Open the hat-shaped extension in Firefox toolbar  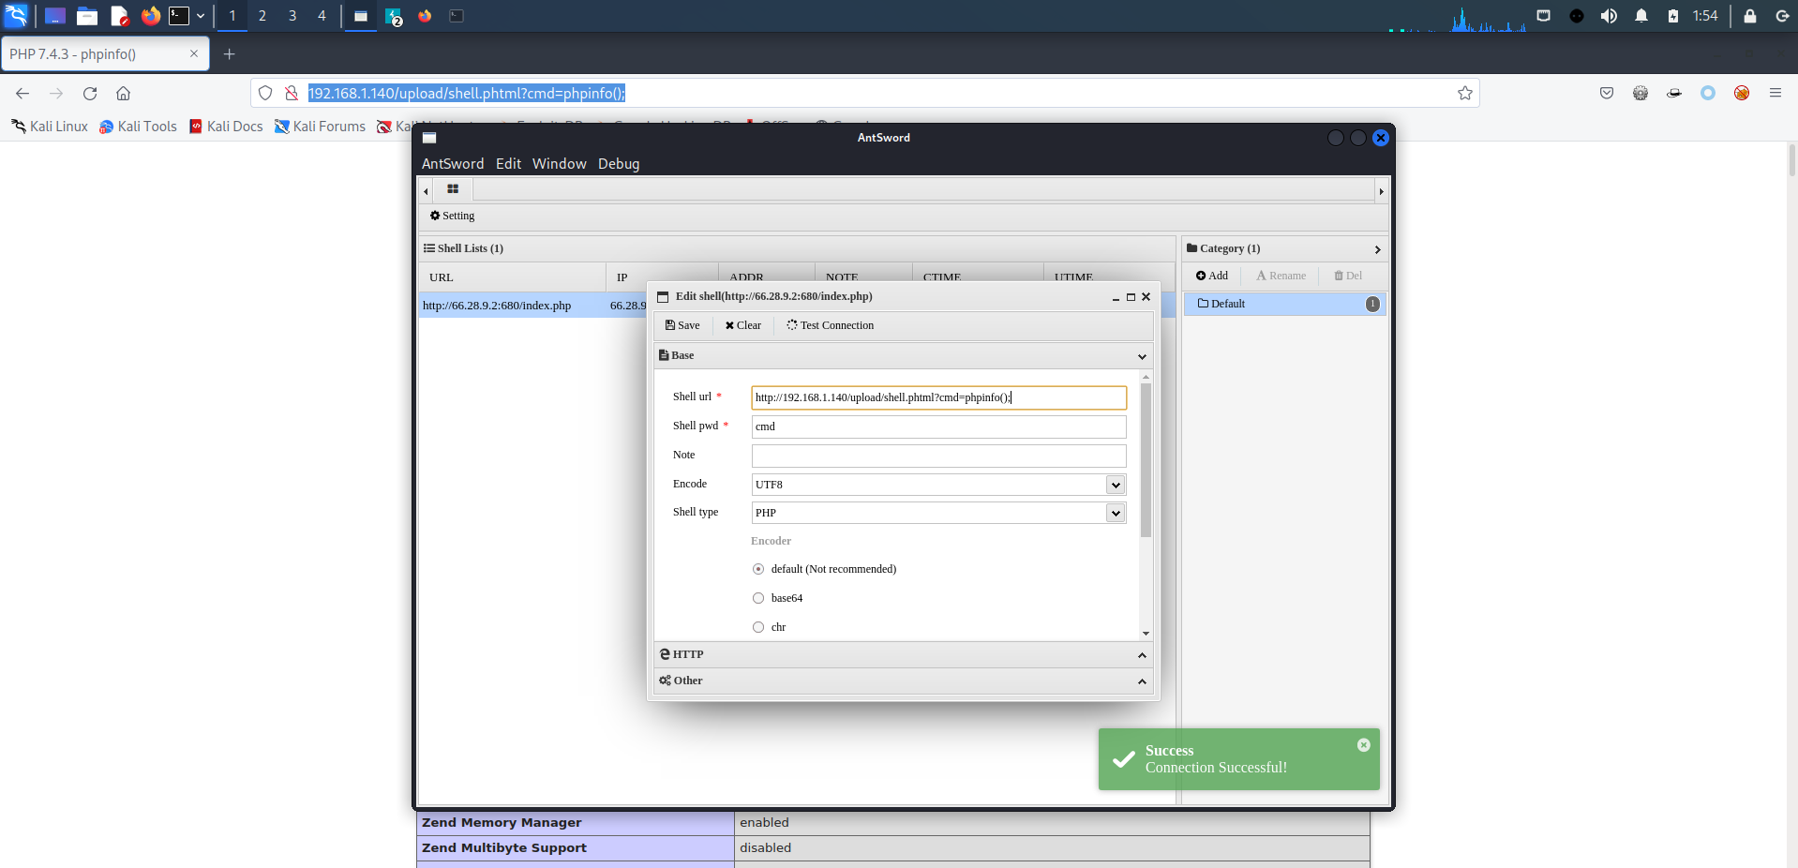(1674, 93)
